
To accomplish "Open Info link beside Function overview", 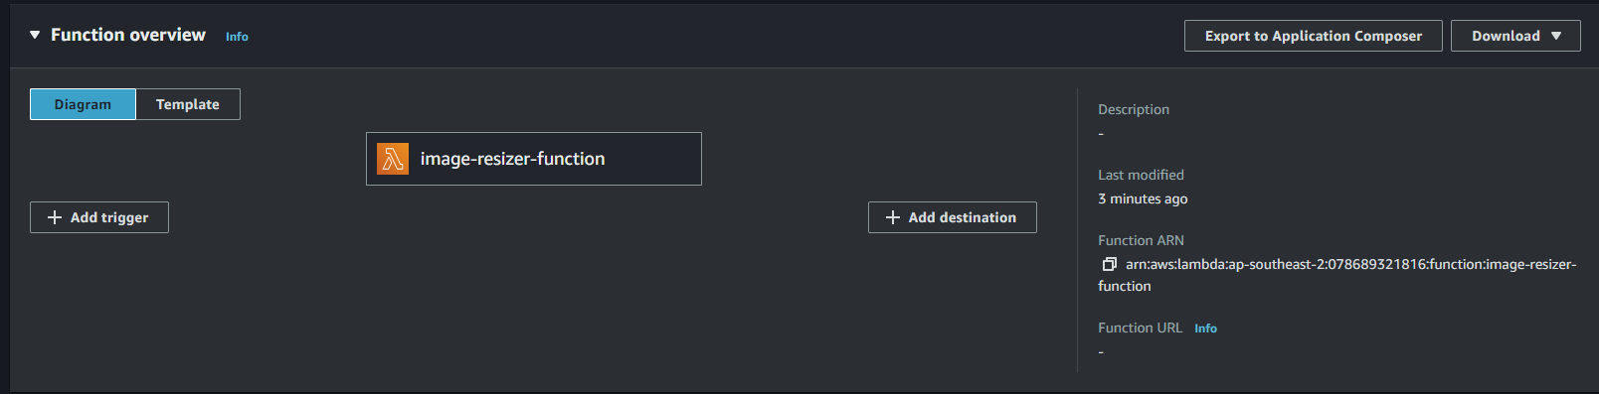I will tap(237, 37).
